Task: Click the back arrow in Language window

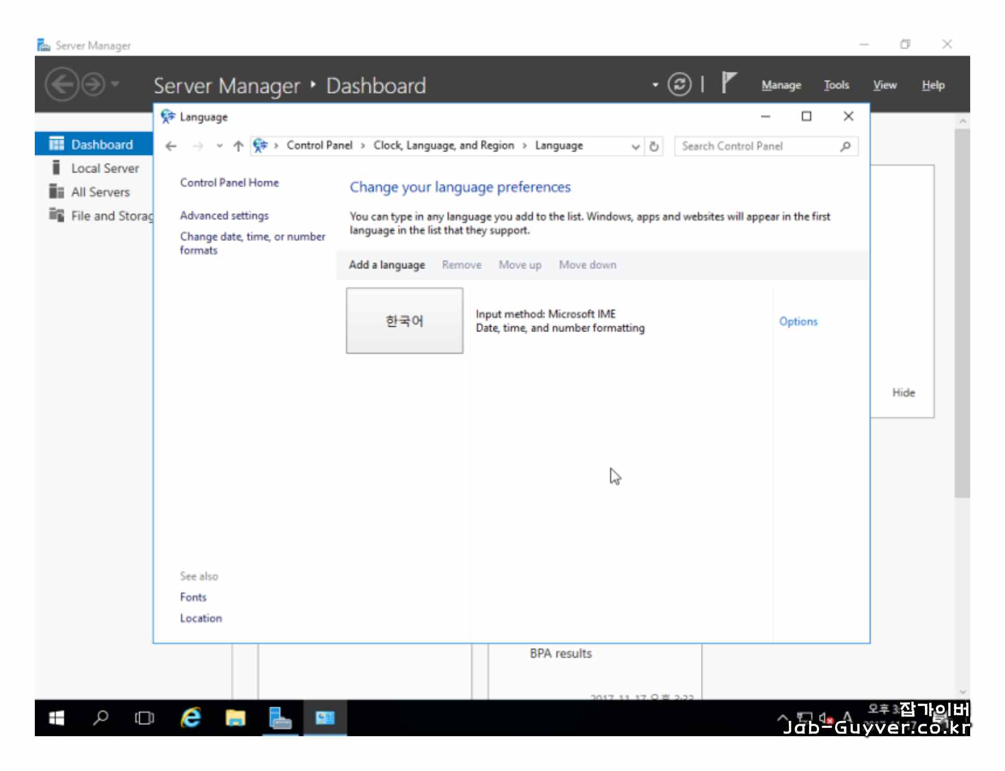Action: (171, 146)
